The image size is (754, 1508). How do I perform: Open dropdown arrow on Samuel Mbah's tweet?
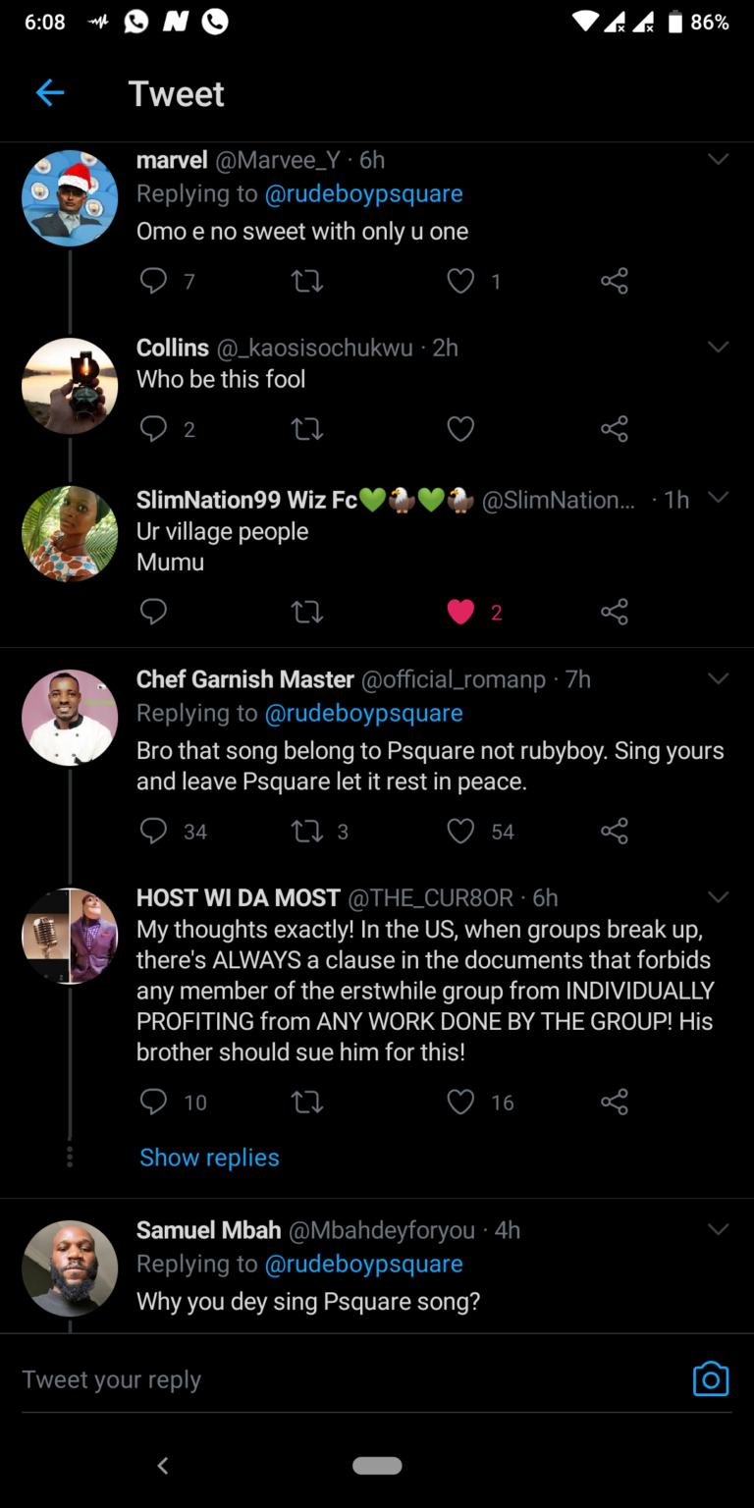click(719, 1229)
